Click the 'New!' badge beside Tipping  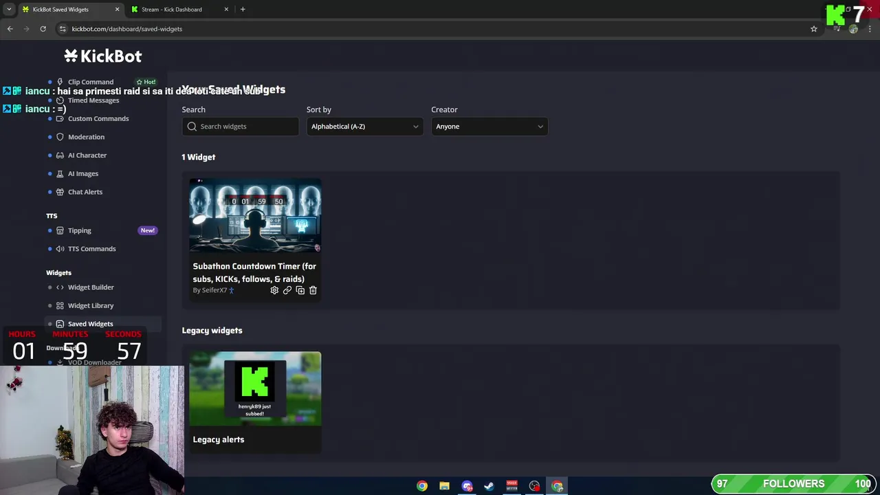(x=147, y=230)
